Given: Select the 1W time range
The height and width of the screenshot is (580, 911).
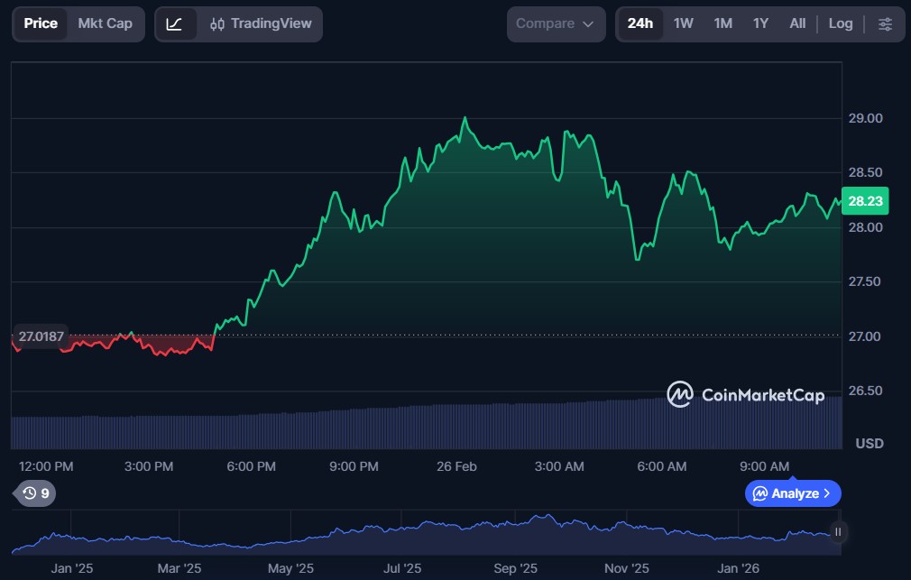Looking at the screenshot, I should pyautogui.click(x=684, y=24).
